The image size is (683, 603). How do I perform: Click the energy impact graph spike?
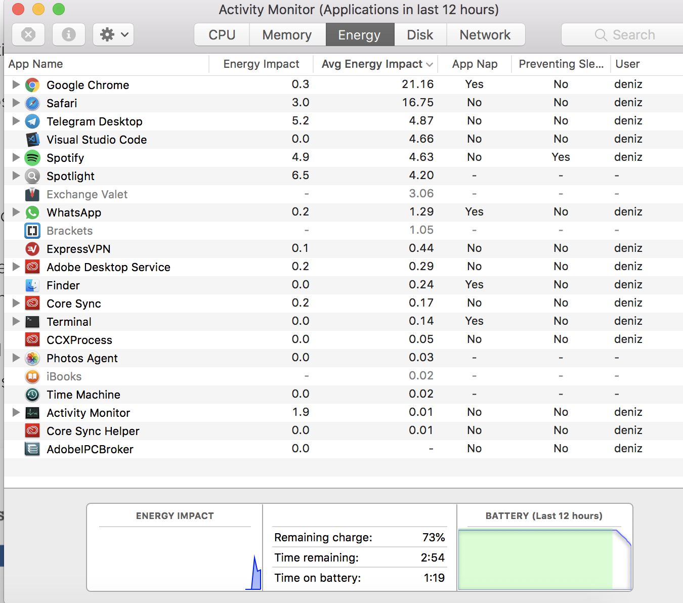[256, 573]
